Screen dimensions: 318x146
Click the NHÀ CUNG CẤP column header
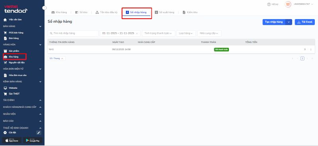(x=146, y=42)
